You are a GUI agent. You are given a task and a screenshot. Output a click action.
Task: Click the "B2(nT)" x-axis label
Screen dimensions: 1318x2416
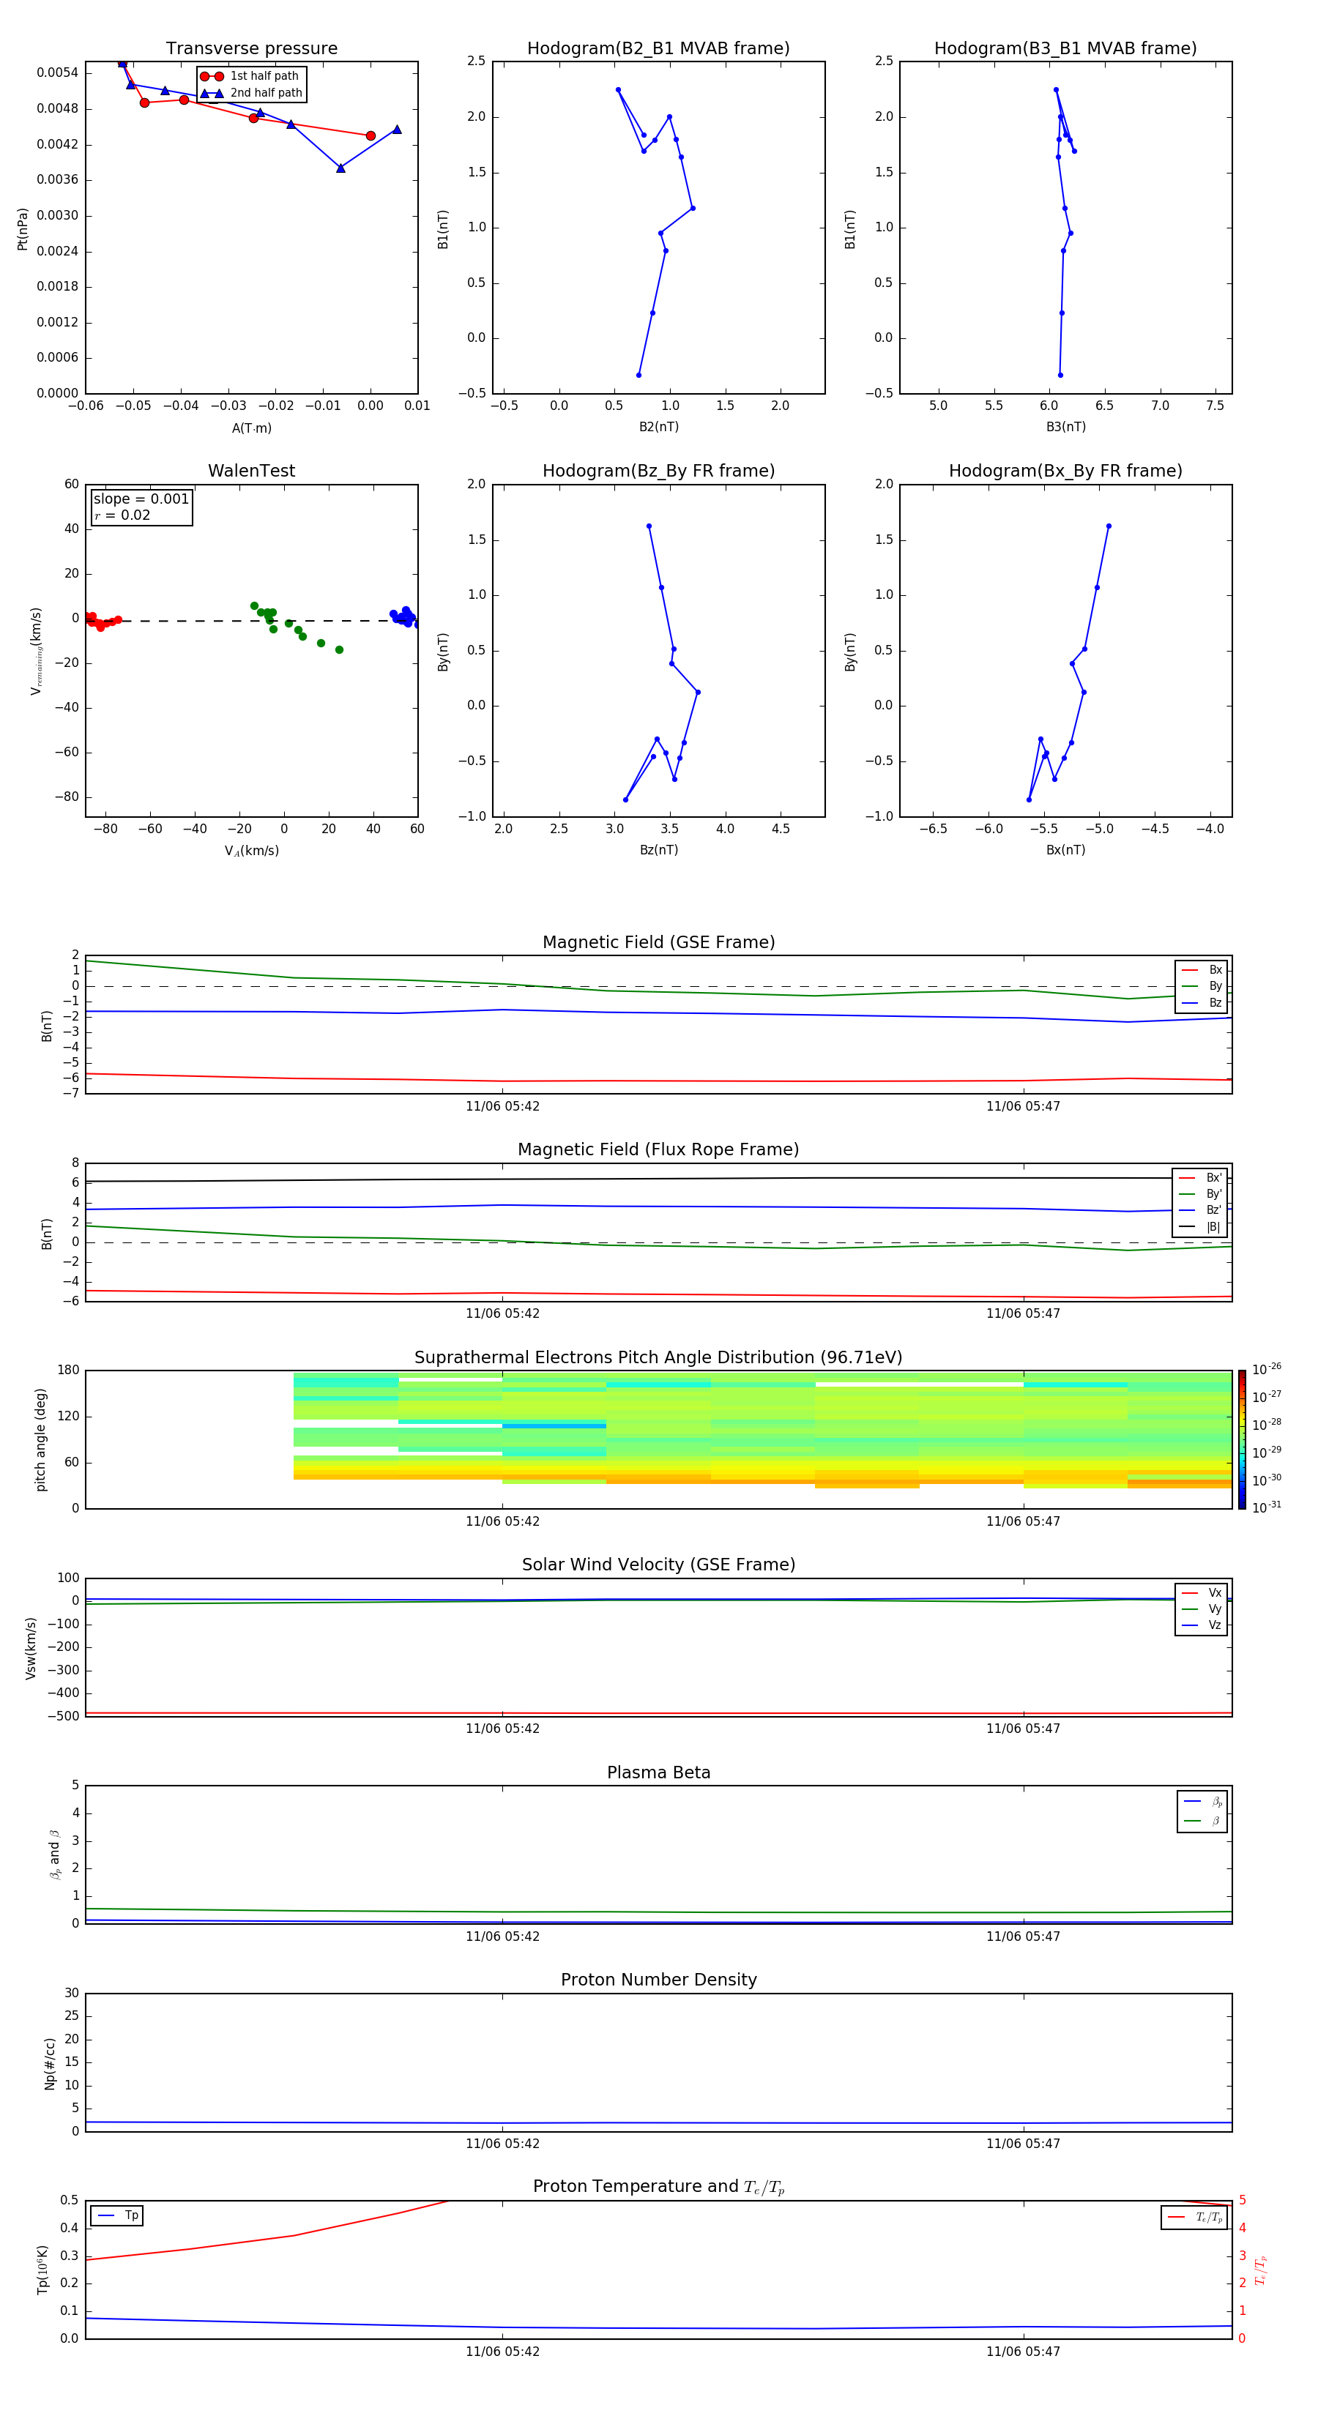(x=658, y=427)
